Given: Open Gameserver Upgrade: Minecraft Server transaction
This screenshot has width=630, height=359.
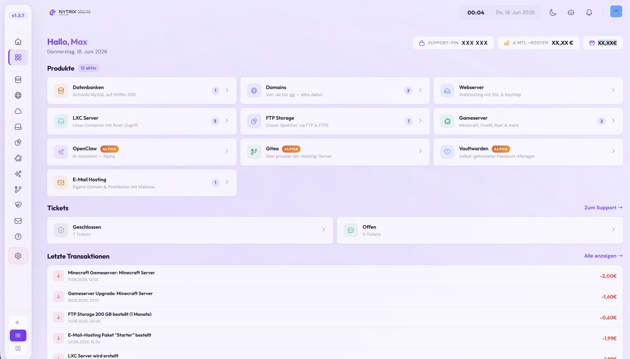Looking at the screenshot, I should [x=335, y=297].
